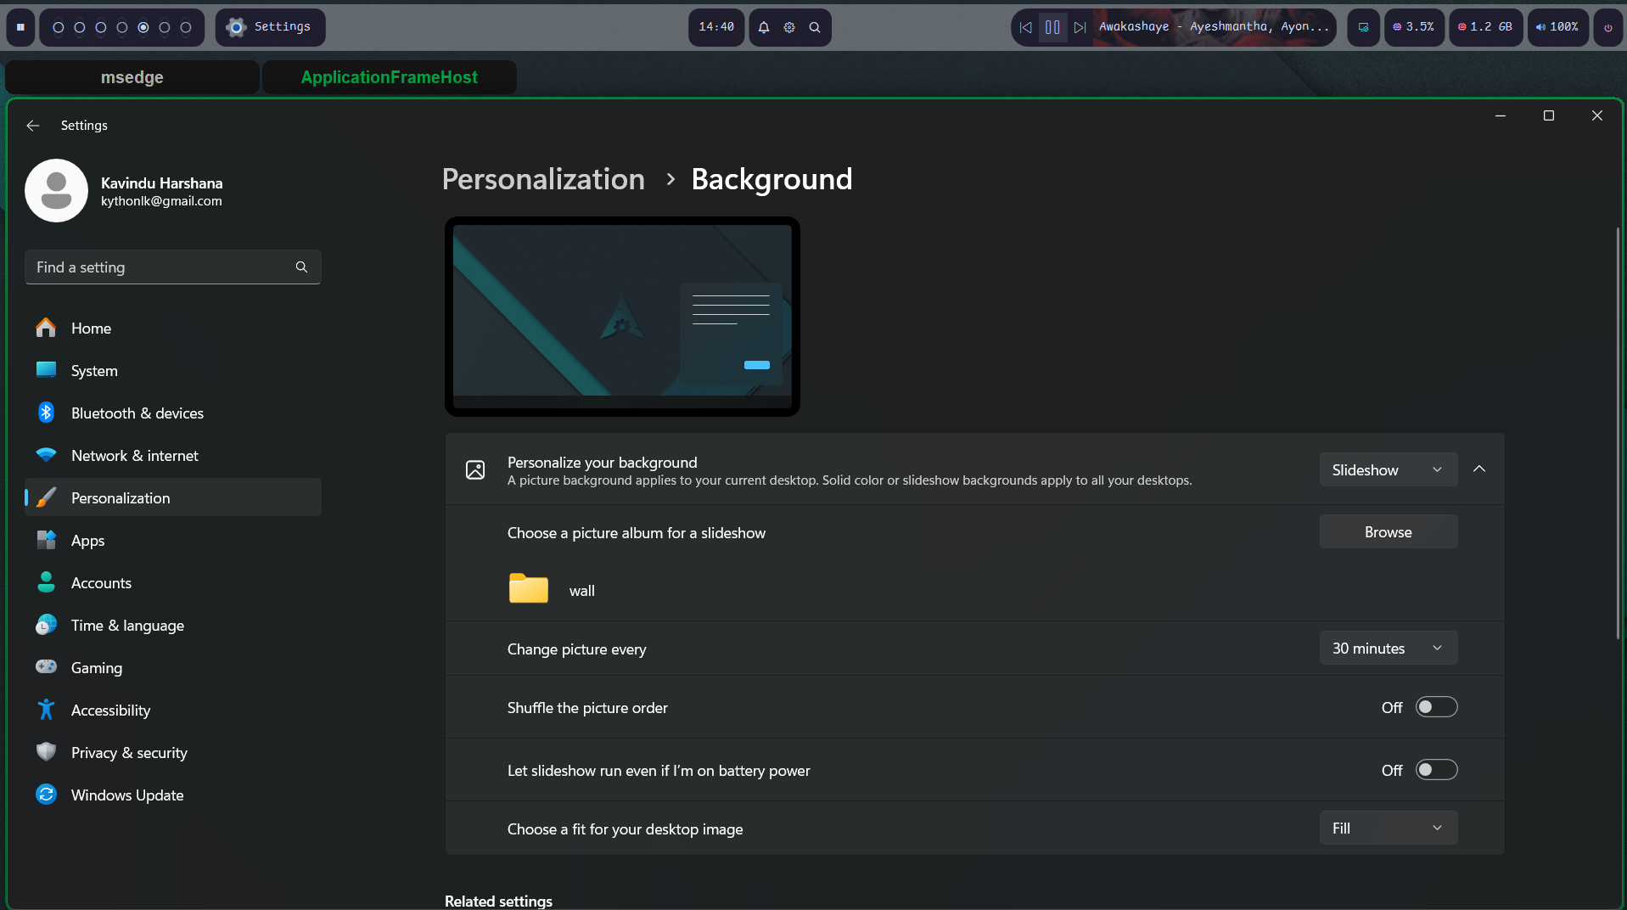Open the 30 minutes interval dropdown

(1388, 649)
